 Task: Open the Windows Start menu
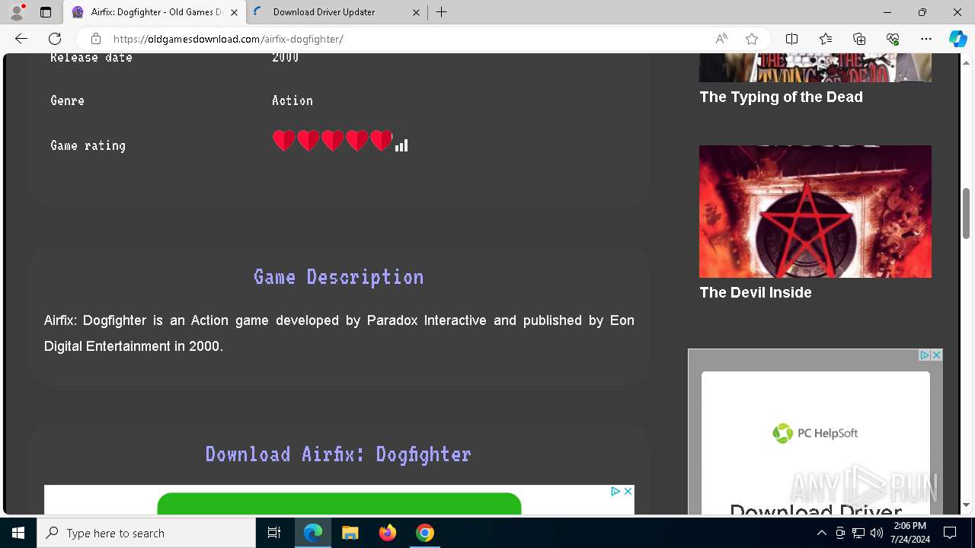[x=18, y=533]
